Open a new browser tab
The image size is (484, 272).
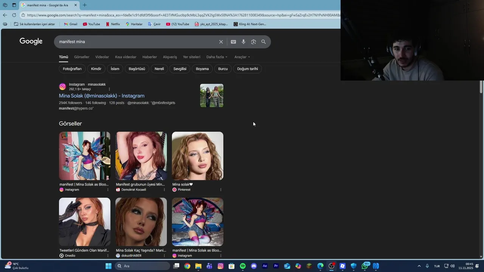click(x=84, y=5)
